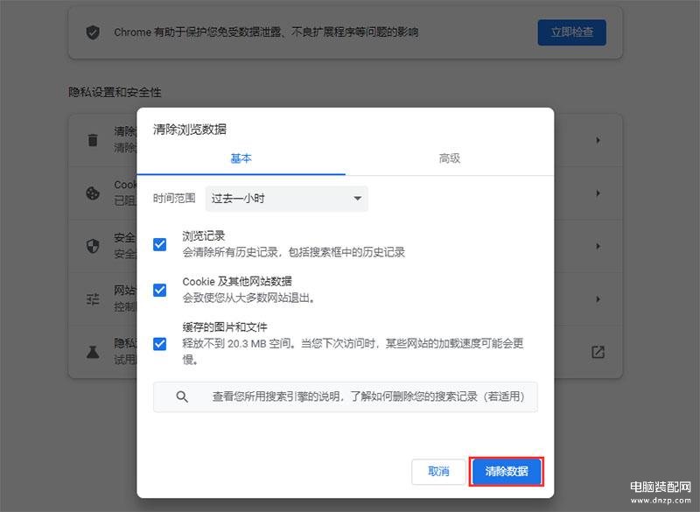
Task: Click the Privacy Sandbox flask icon
Action: (x=93, y=352)
